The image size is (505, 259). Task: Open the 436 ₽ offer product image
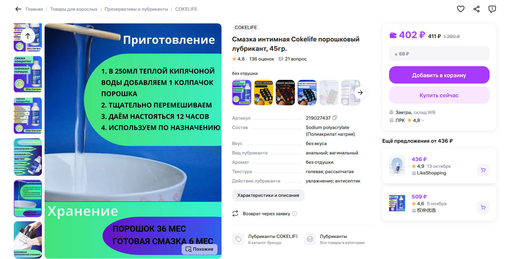click(x=397, y=166)
